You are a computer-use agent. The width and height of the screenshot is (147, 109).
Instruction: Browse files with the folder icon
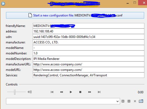tap(141, 101)
